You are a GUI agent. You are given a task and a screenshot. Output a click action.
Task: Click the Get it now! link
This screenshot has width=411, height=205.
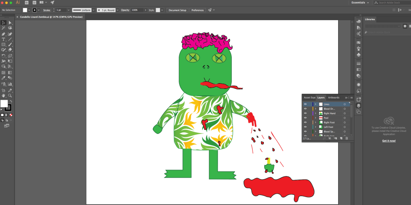[388, 141]
